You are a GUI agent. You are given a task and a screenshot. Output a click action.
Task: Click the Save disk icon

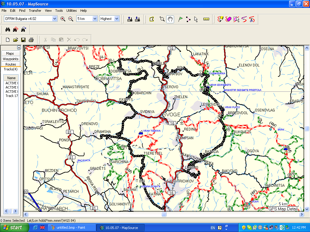pos(23,40)
